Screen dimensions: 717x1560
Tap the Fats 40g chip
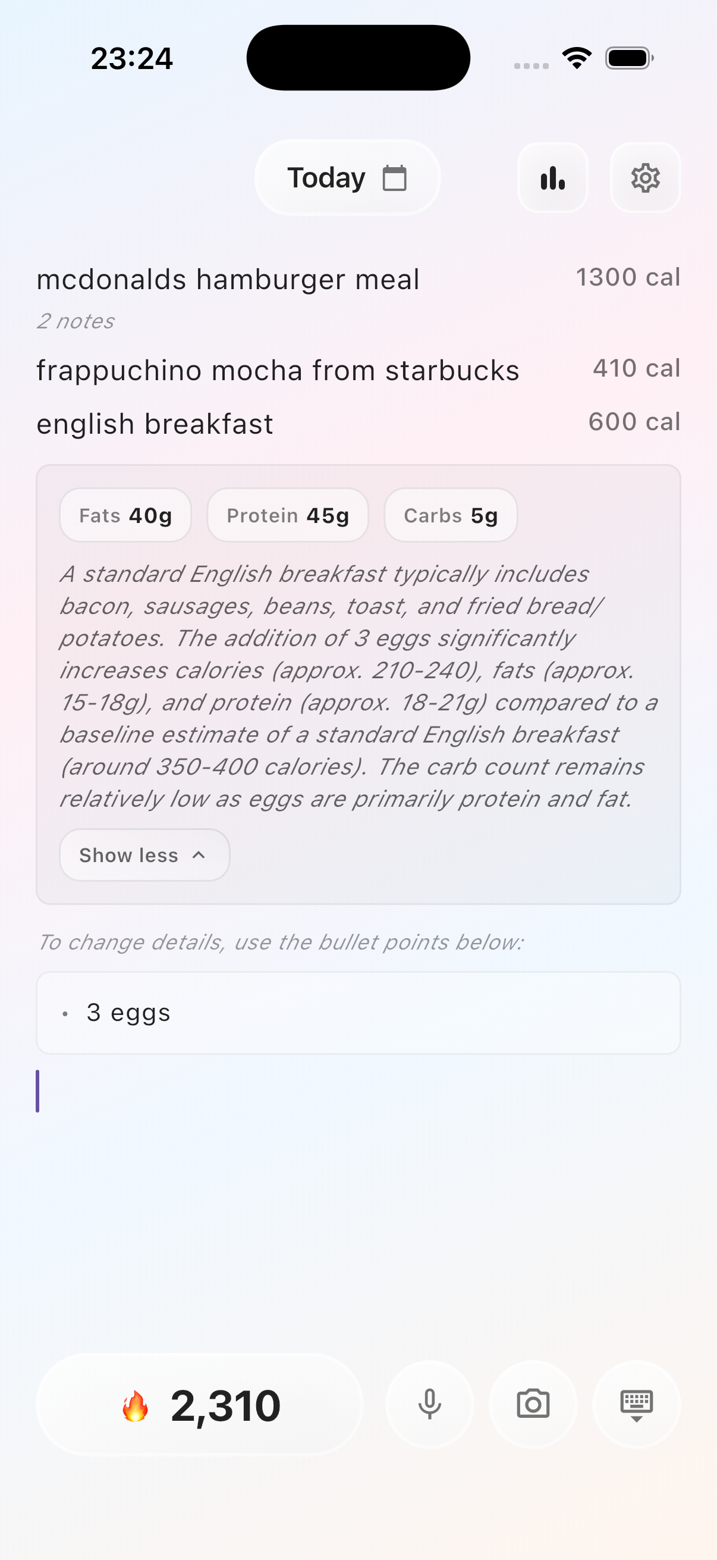125,515
